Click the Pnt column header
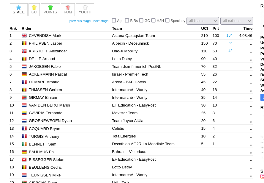This screenshot has width=264, height=183. (x=216, y=29)
